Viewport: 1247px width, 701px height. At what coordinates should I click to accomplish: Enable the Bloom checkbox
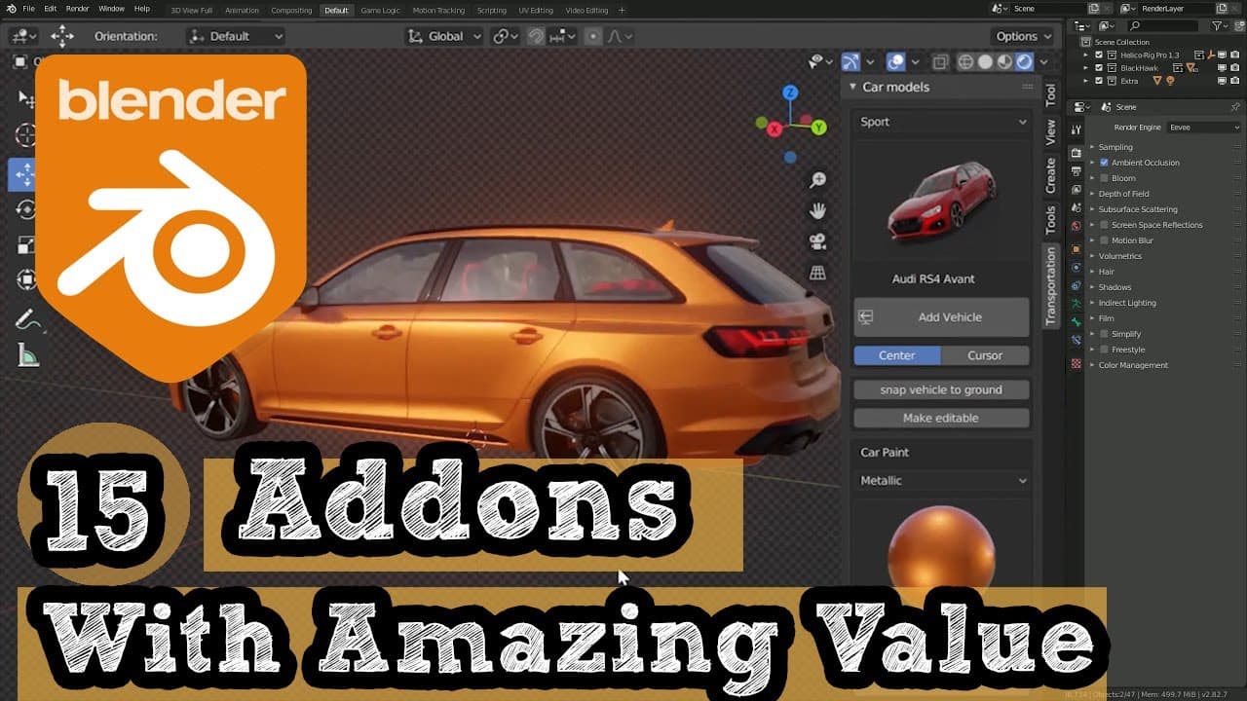pos(1104,178)
